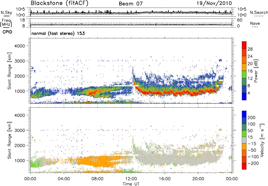Image resolution: width=268 pixels, height=186 pixels.
Task: Click the "18" tick on the frequency axis
Action: pyautogui.click(x=22, y=20)
